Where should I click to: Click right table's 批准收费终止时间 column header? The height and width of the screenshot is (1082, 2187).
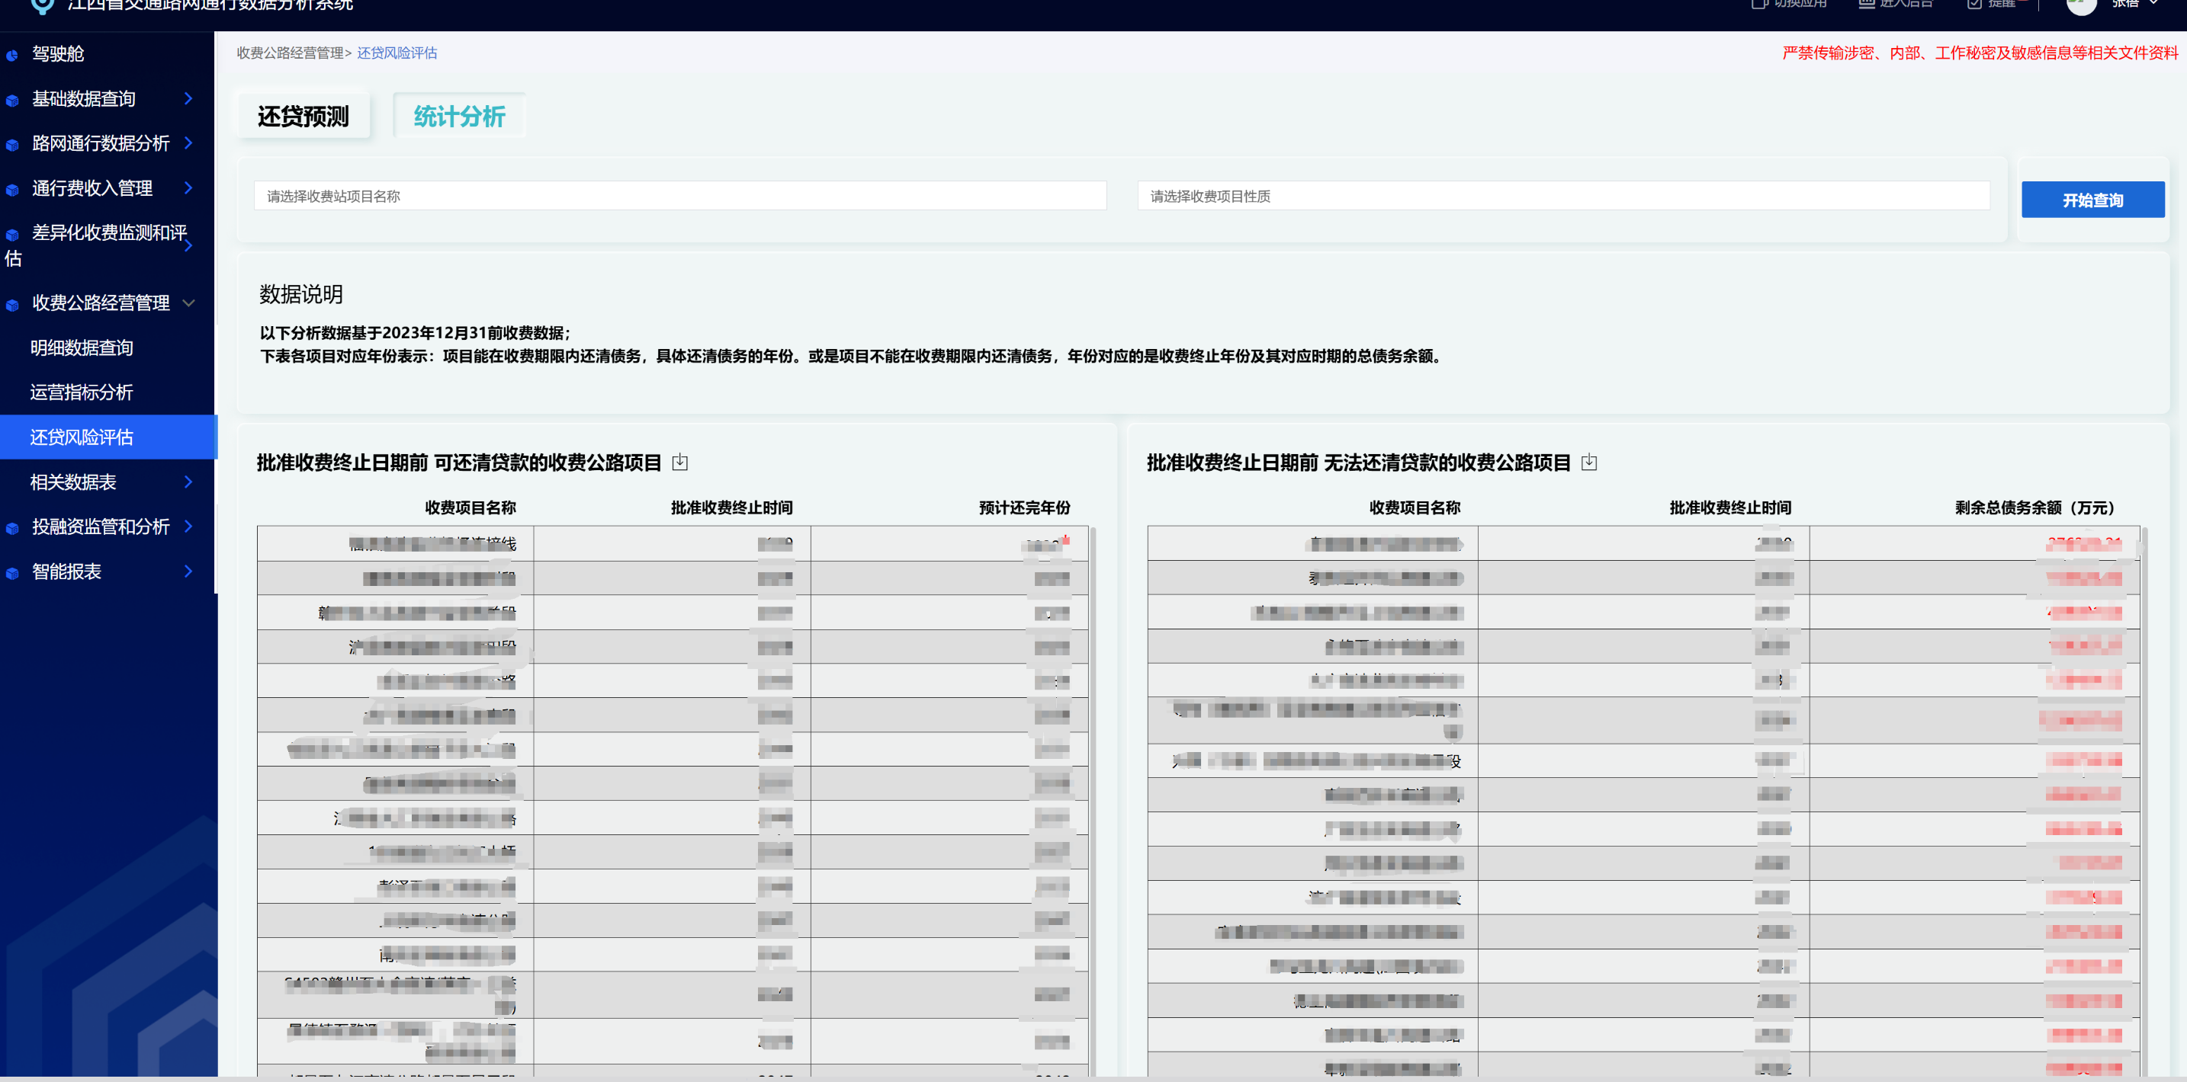tap(1730, 507)
